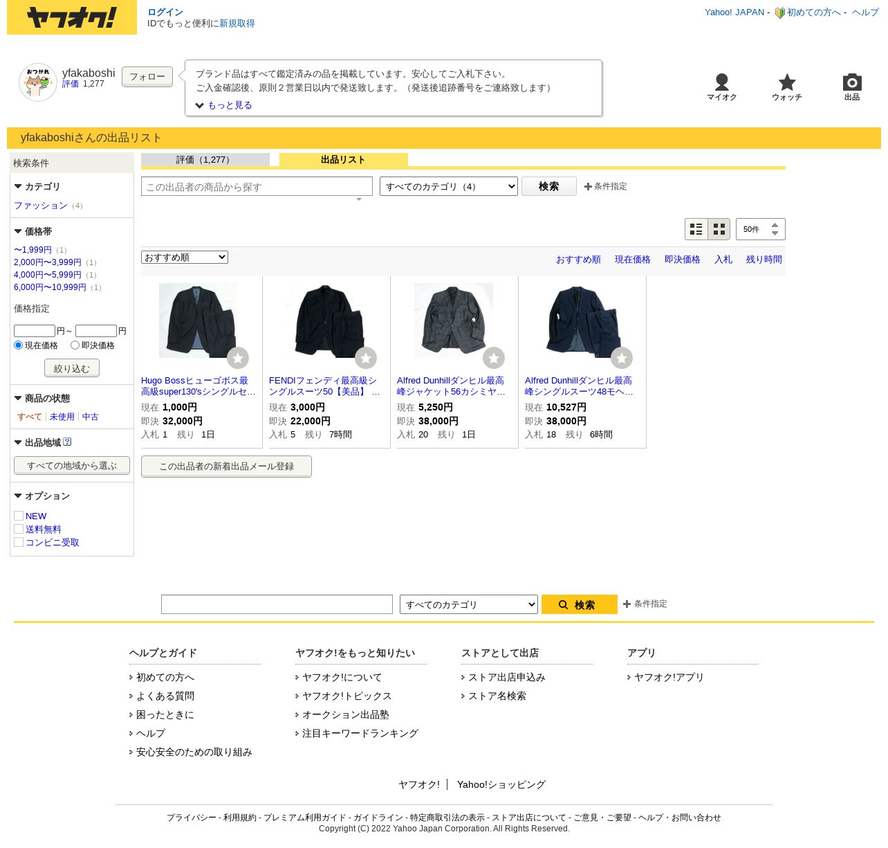Open Dunhill suit 48 thumbnail
Image resolution: width=888 pixels, height=848 pixels.
[x=582, y=321]
